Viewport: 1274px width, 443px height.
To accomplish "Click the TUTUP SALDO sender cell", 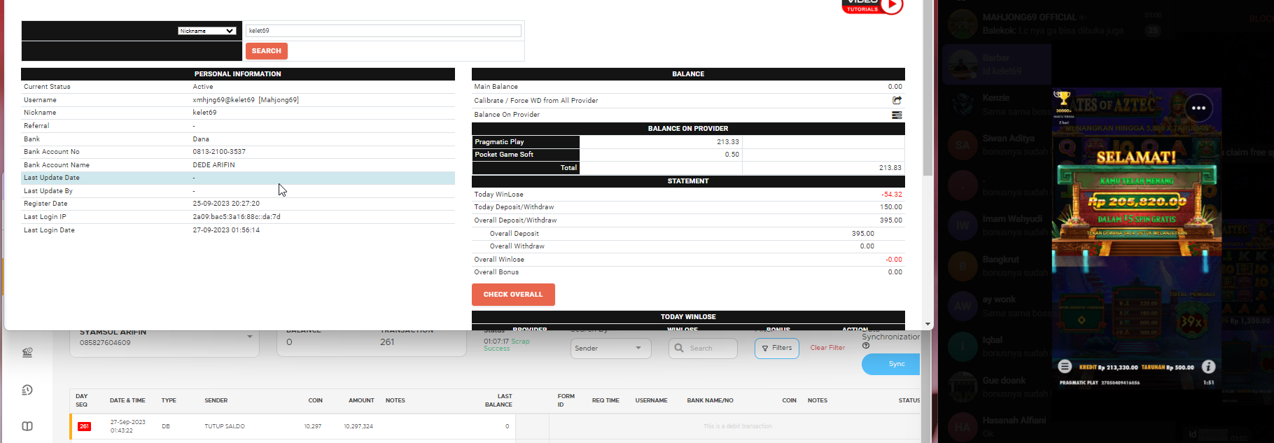I will pyautogui.click(x=225, y=426).
